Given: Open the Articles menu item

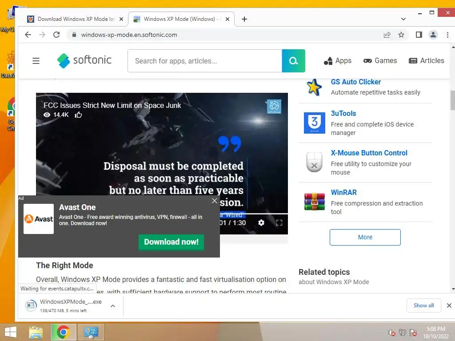Looking at the screenshot, I should (426, 60).
